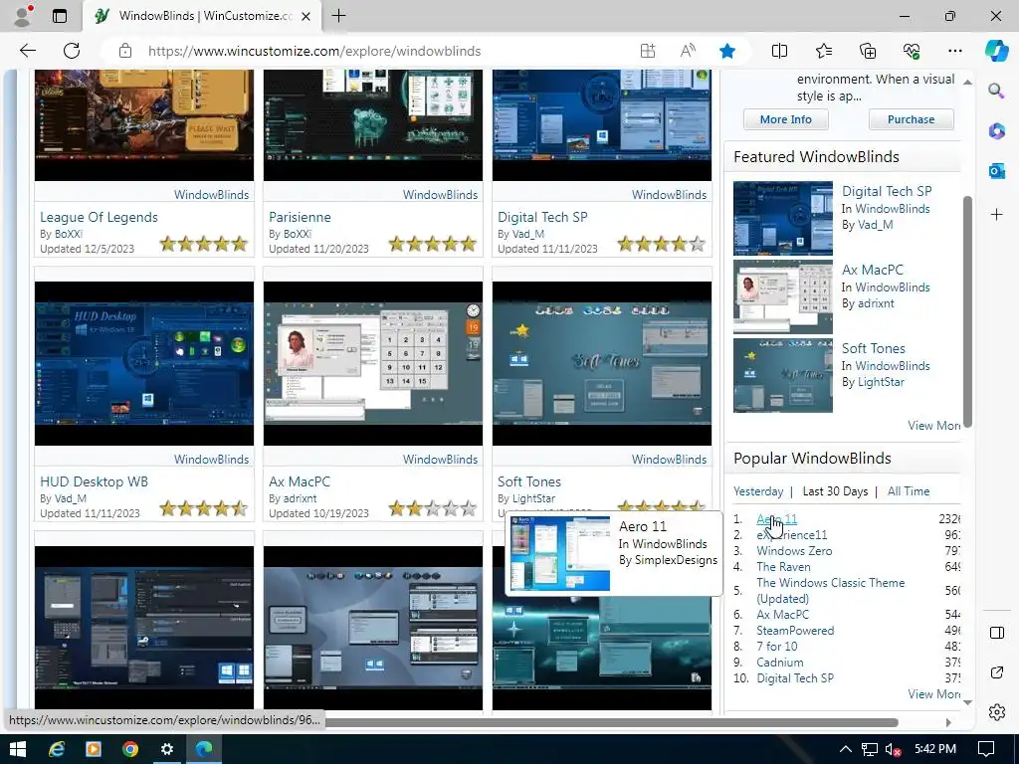Open sidebar Search icon

tap(996, 91)
